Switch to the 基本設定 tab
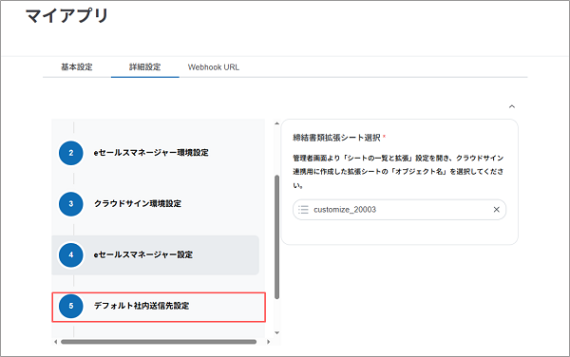The height and width of the screenshot is (357, 570). click(77, 67)
